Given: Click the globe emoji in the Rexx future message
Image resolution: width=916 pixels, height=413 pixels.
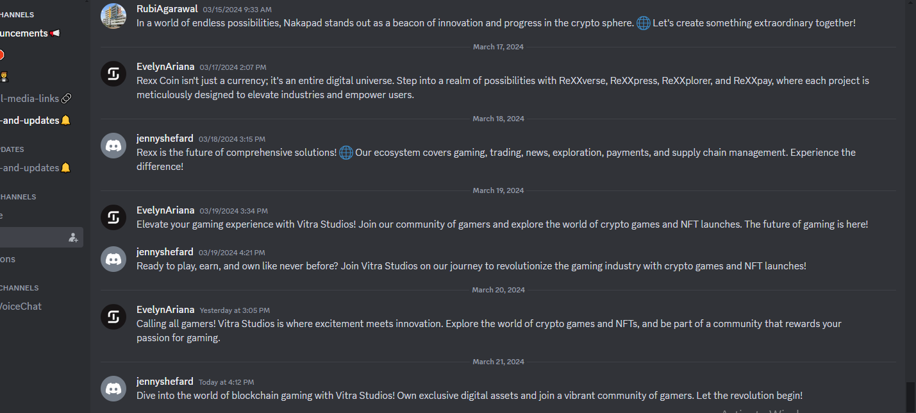Looking at the screenshot, I should [346, 153].
